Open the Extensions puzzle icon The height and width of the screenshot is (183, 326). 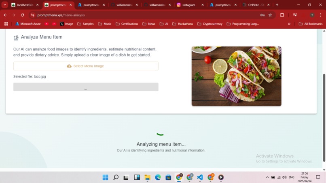pyautogui.click(x=282, y=15)
